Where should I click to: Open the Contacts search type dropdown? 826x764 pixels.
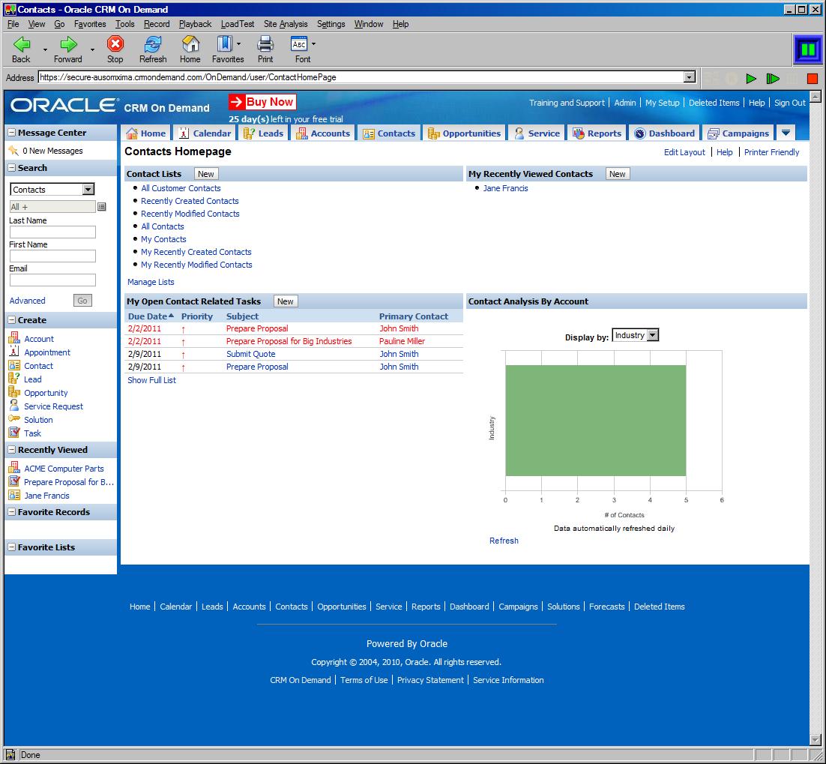pyautogui.click(x=88, y=189)
